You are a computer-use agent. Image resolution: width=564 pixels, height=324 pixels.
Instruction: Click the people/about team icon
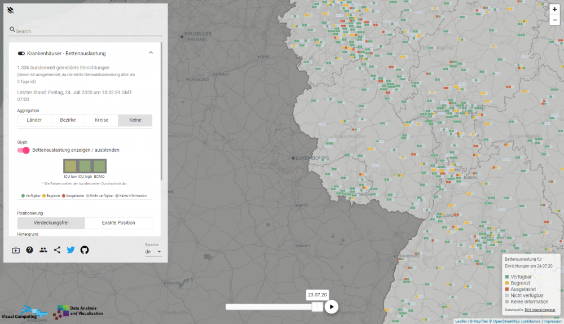(x=43, y=250)
